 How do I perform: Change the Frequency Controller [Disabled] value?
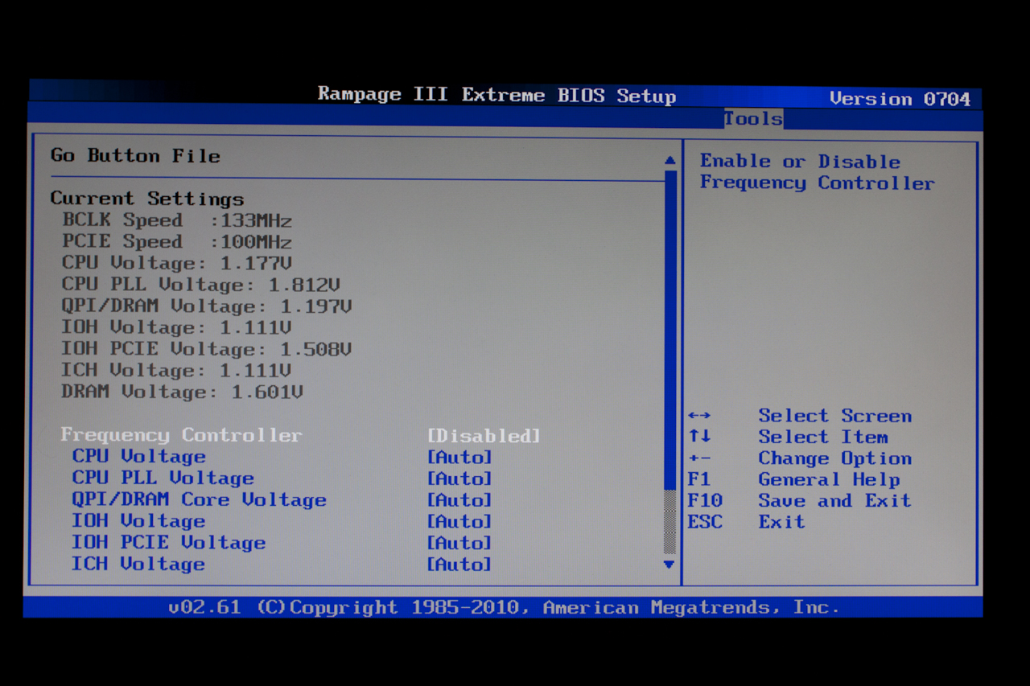484,436
